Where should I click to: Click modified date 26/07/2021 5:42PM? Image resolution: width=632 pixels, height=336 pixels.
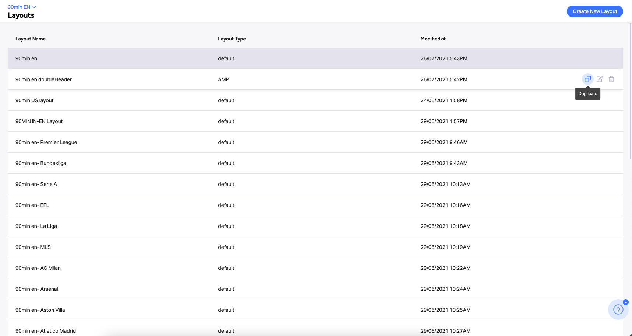(444, 79)
